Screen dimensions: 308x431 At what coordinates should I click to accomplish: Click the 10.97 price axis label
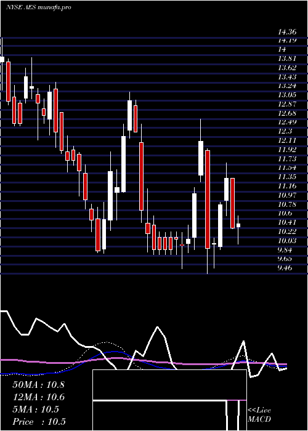tap(287, 195)
